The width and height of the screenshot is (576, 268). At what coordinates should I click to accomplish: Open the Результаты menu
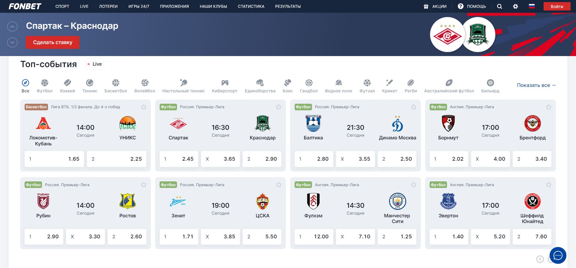coord(288,6)
